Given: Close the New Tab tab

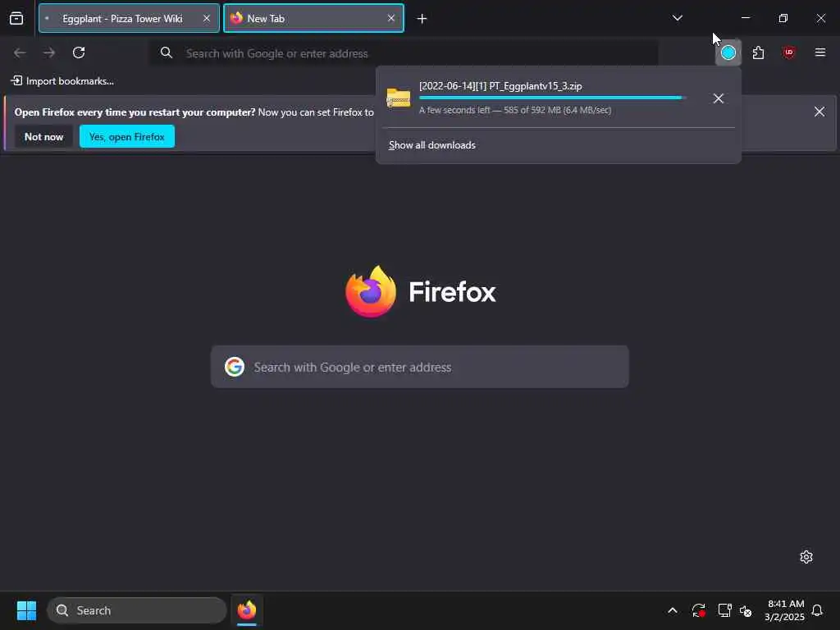Looking at the screenshot, I should pyautogui.click(x=391, y=19).
